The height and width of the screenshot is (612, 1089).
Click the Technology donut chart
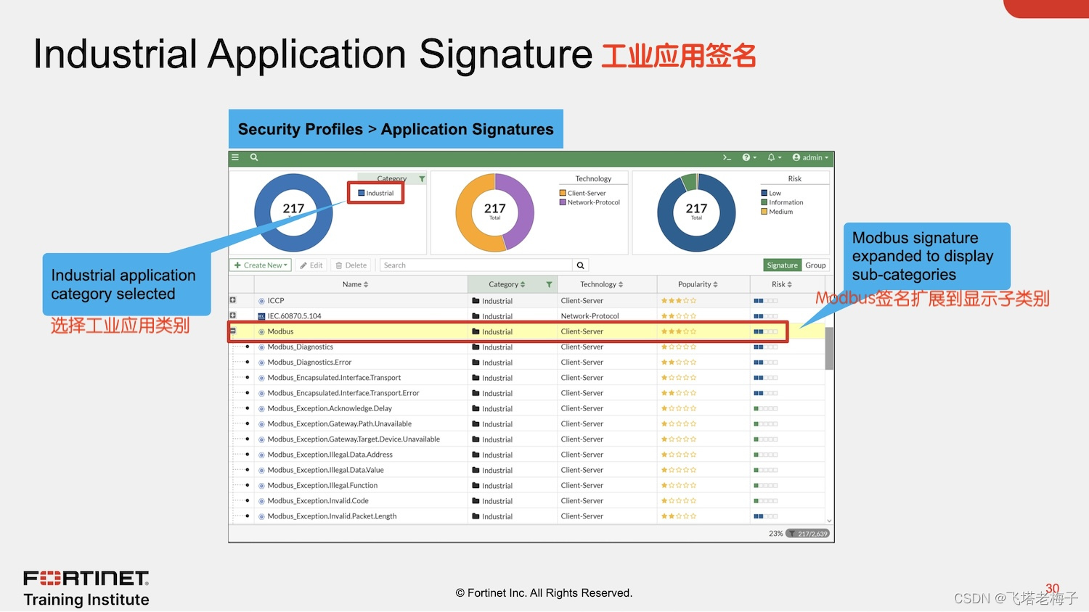[494, 212]
